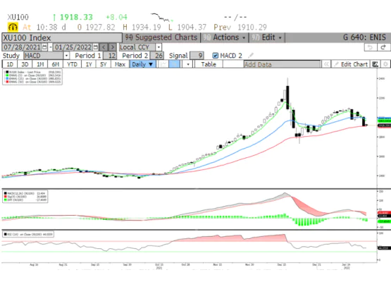Click the RSI (14) legend entry
Viewport: 391px width, 282px height.
point(28,234)
